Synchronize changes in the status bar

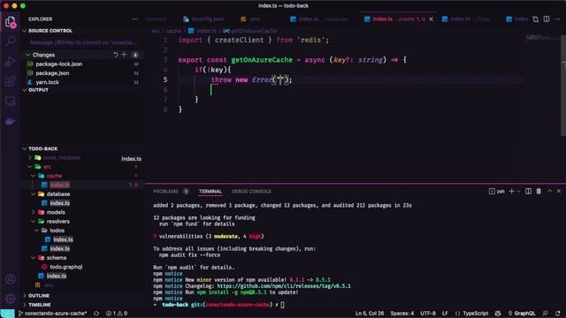coord(96,314)
